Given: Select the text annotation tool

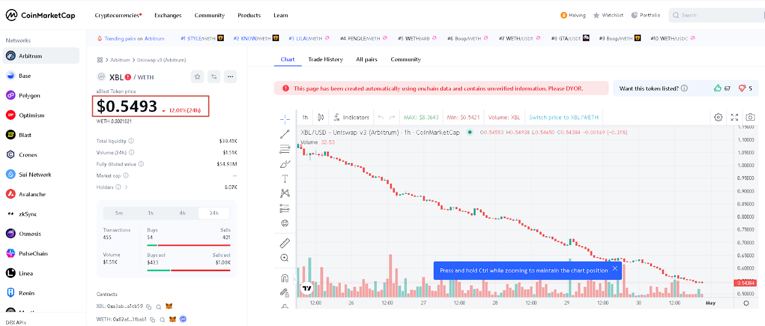Looking at the screenshot, I should click(x=285, y=179).
